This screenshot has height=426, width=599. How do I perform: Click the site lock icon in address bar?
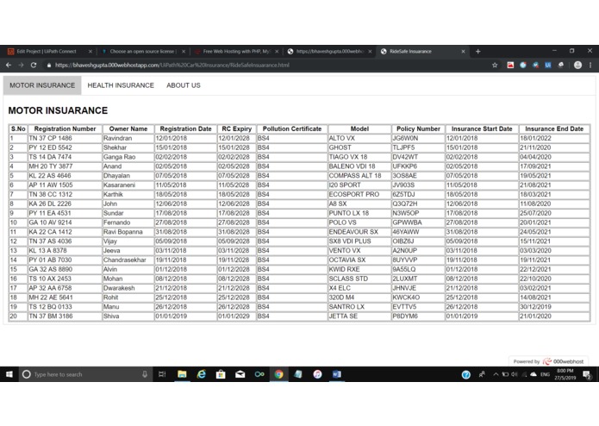coord(49,66)
